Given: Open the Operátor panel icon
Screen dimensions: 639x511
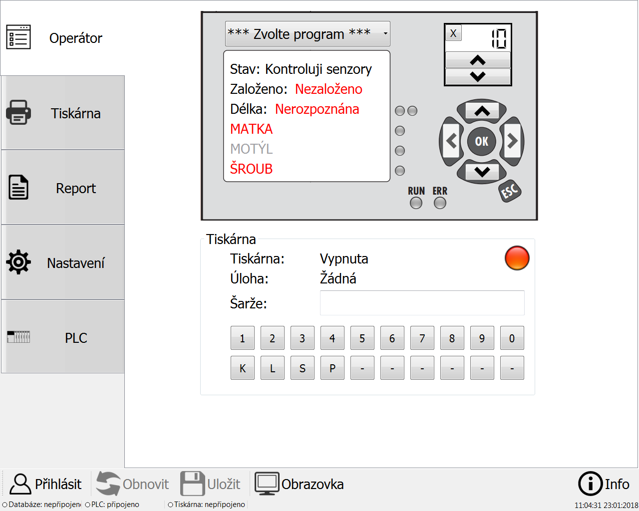Looking at the screenshot, I should pos(18,37).
